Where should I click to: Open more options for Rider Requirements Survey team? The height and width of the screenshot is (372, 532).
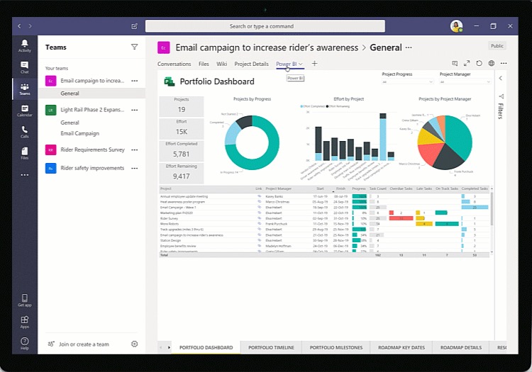click(x=135, y=150)
